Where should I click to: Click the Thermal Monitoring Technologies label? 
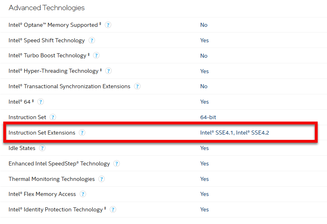pos(52,179)
